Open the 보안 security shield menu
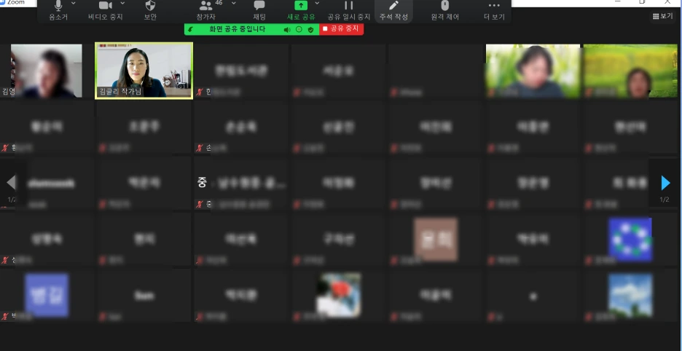 150,11
